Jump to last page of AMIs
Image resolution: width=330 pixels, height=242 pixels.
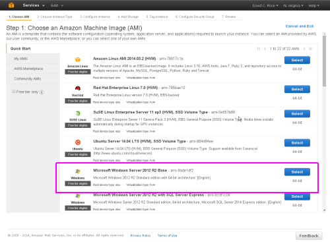point(310,49)
